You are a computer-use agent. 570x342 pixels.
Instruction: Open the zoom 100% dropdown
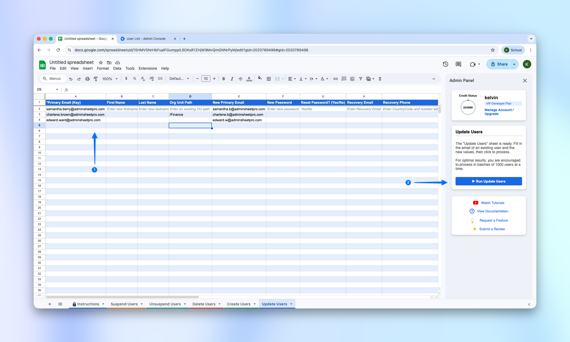[x=110, y=79]
